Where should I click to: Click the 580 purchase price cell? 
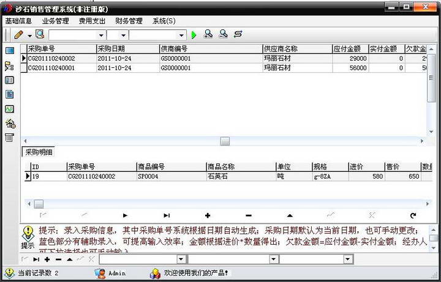pos(366,176)
